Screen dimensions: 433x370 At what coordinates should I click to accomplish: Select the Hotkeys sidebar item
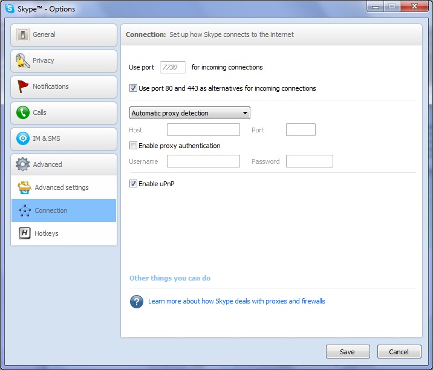63,233
